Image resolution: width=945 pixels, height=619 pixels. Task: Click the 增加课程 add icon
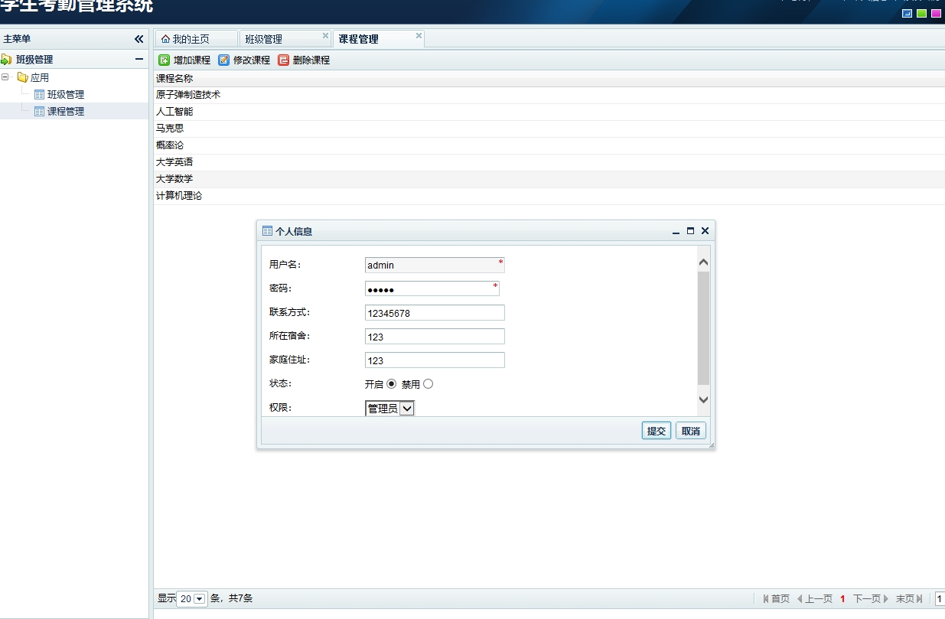[x=164, y=60]
